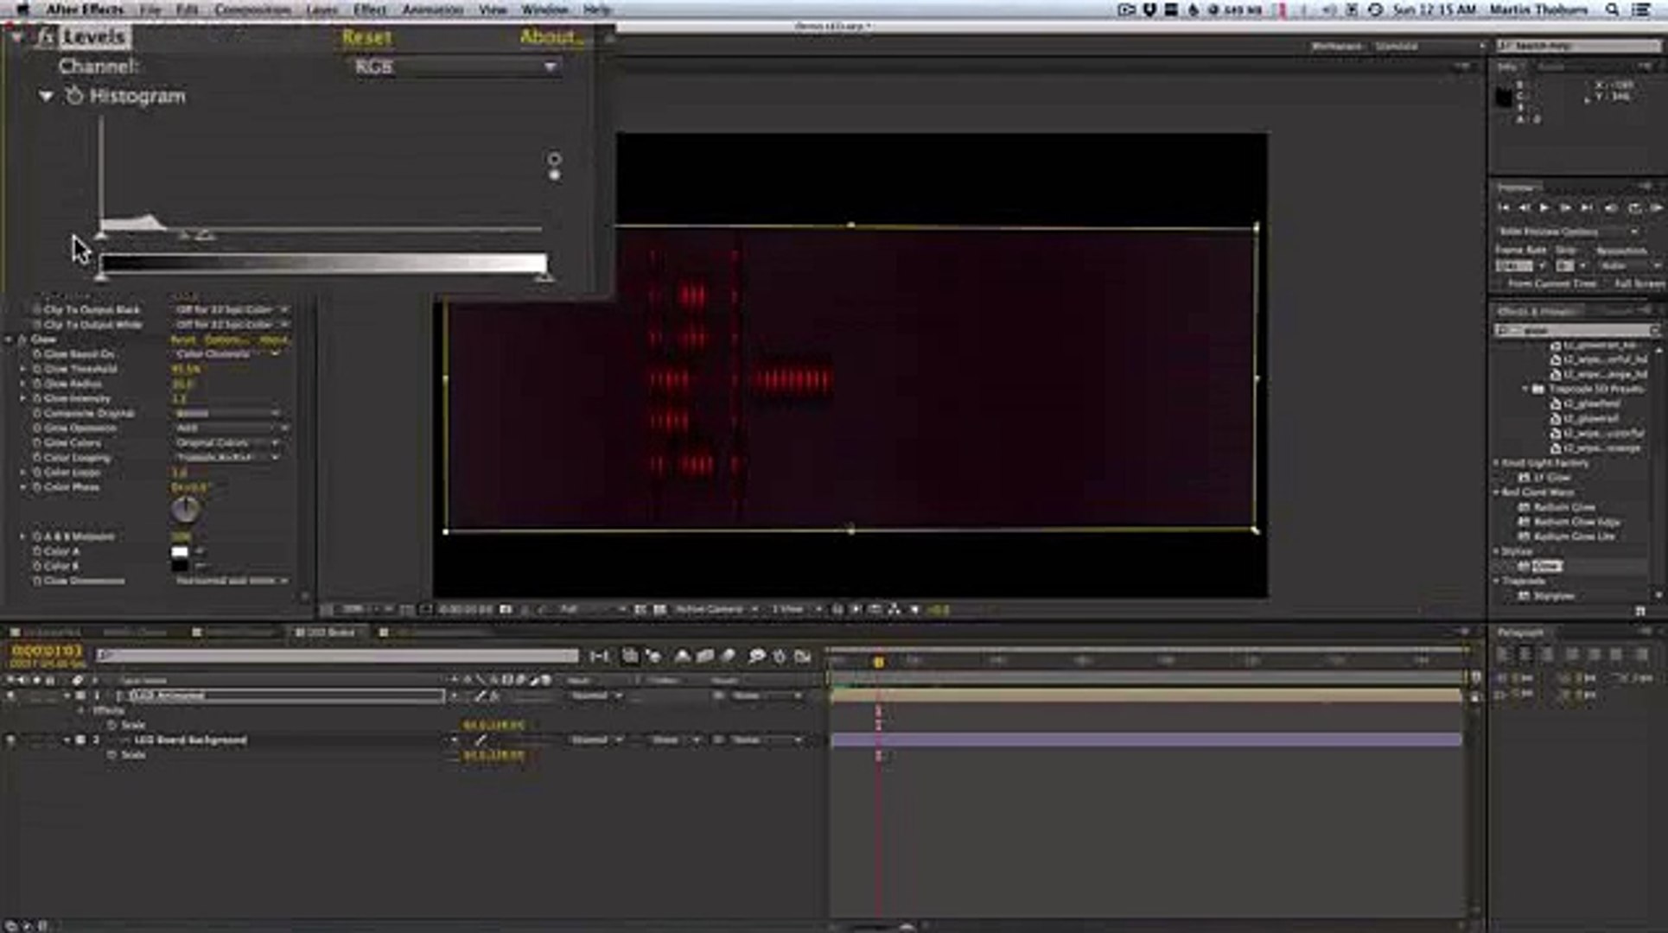Click Reset for the Levels effect
Viewport: 1668px width, 933px height.
pyautogui.click(x=366, y=37)
